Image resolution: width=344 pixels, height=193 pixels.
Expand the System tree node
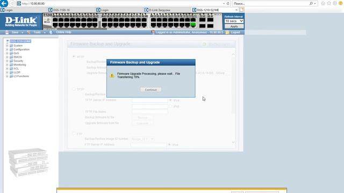point(7,46)
